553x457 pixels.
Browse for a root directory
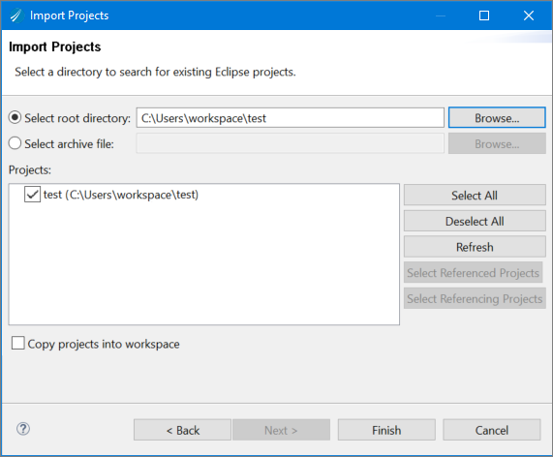coord(497,118)
